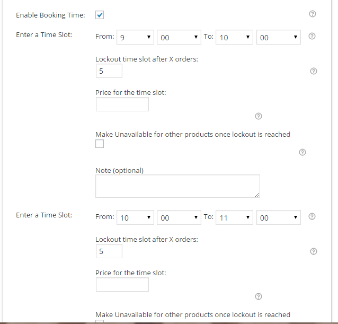Open first slot To hour dropdown showing 10

click(234, 37)
